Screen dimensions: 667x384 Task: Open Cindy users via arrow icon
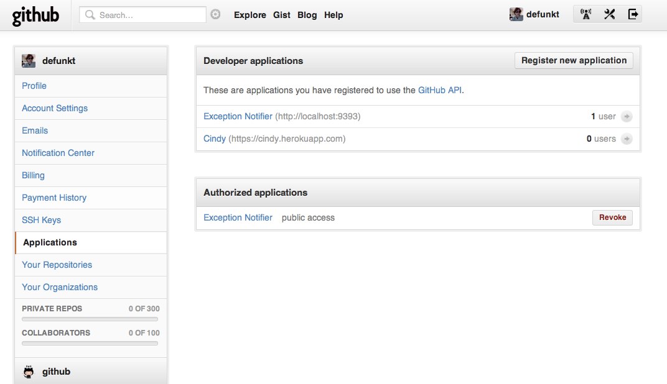point(627,139)
